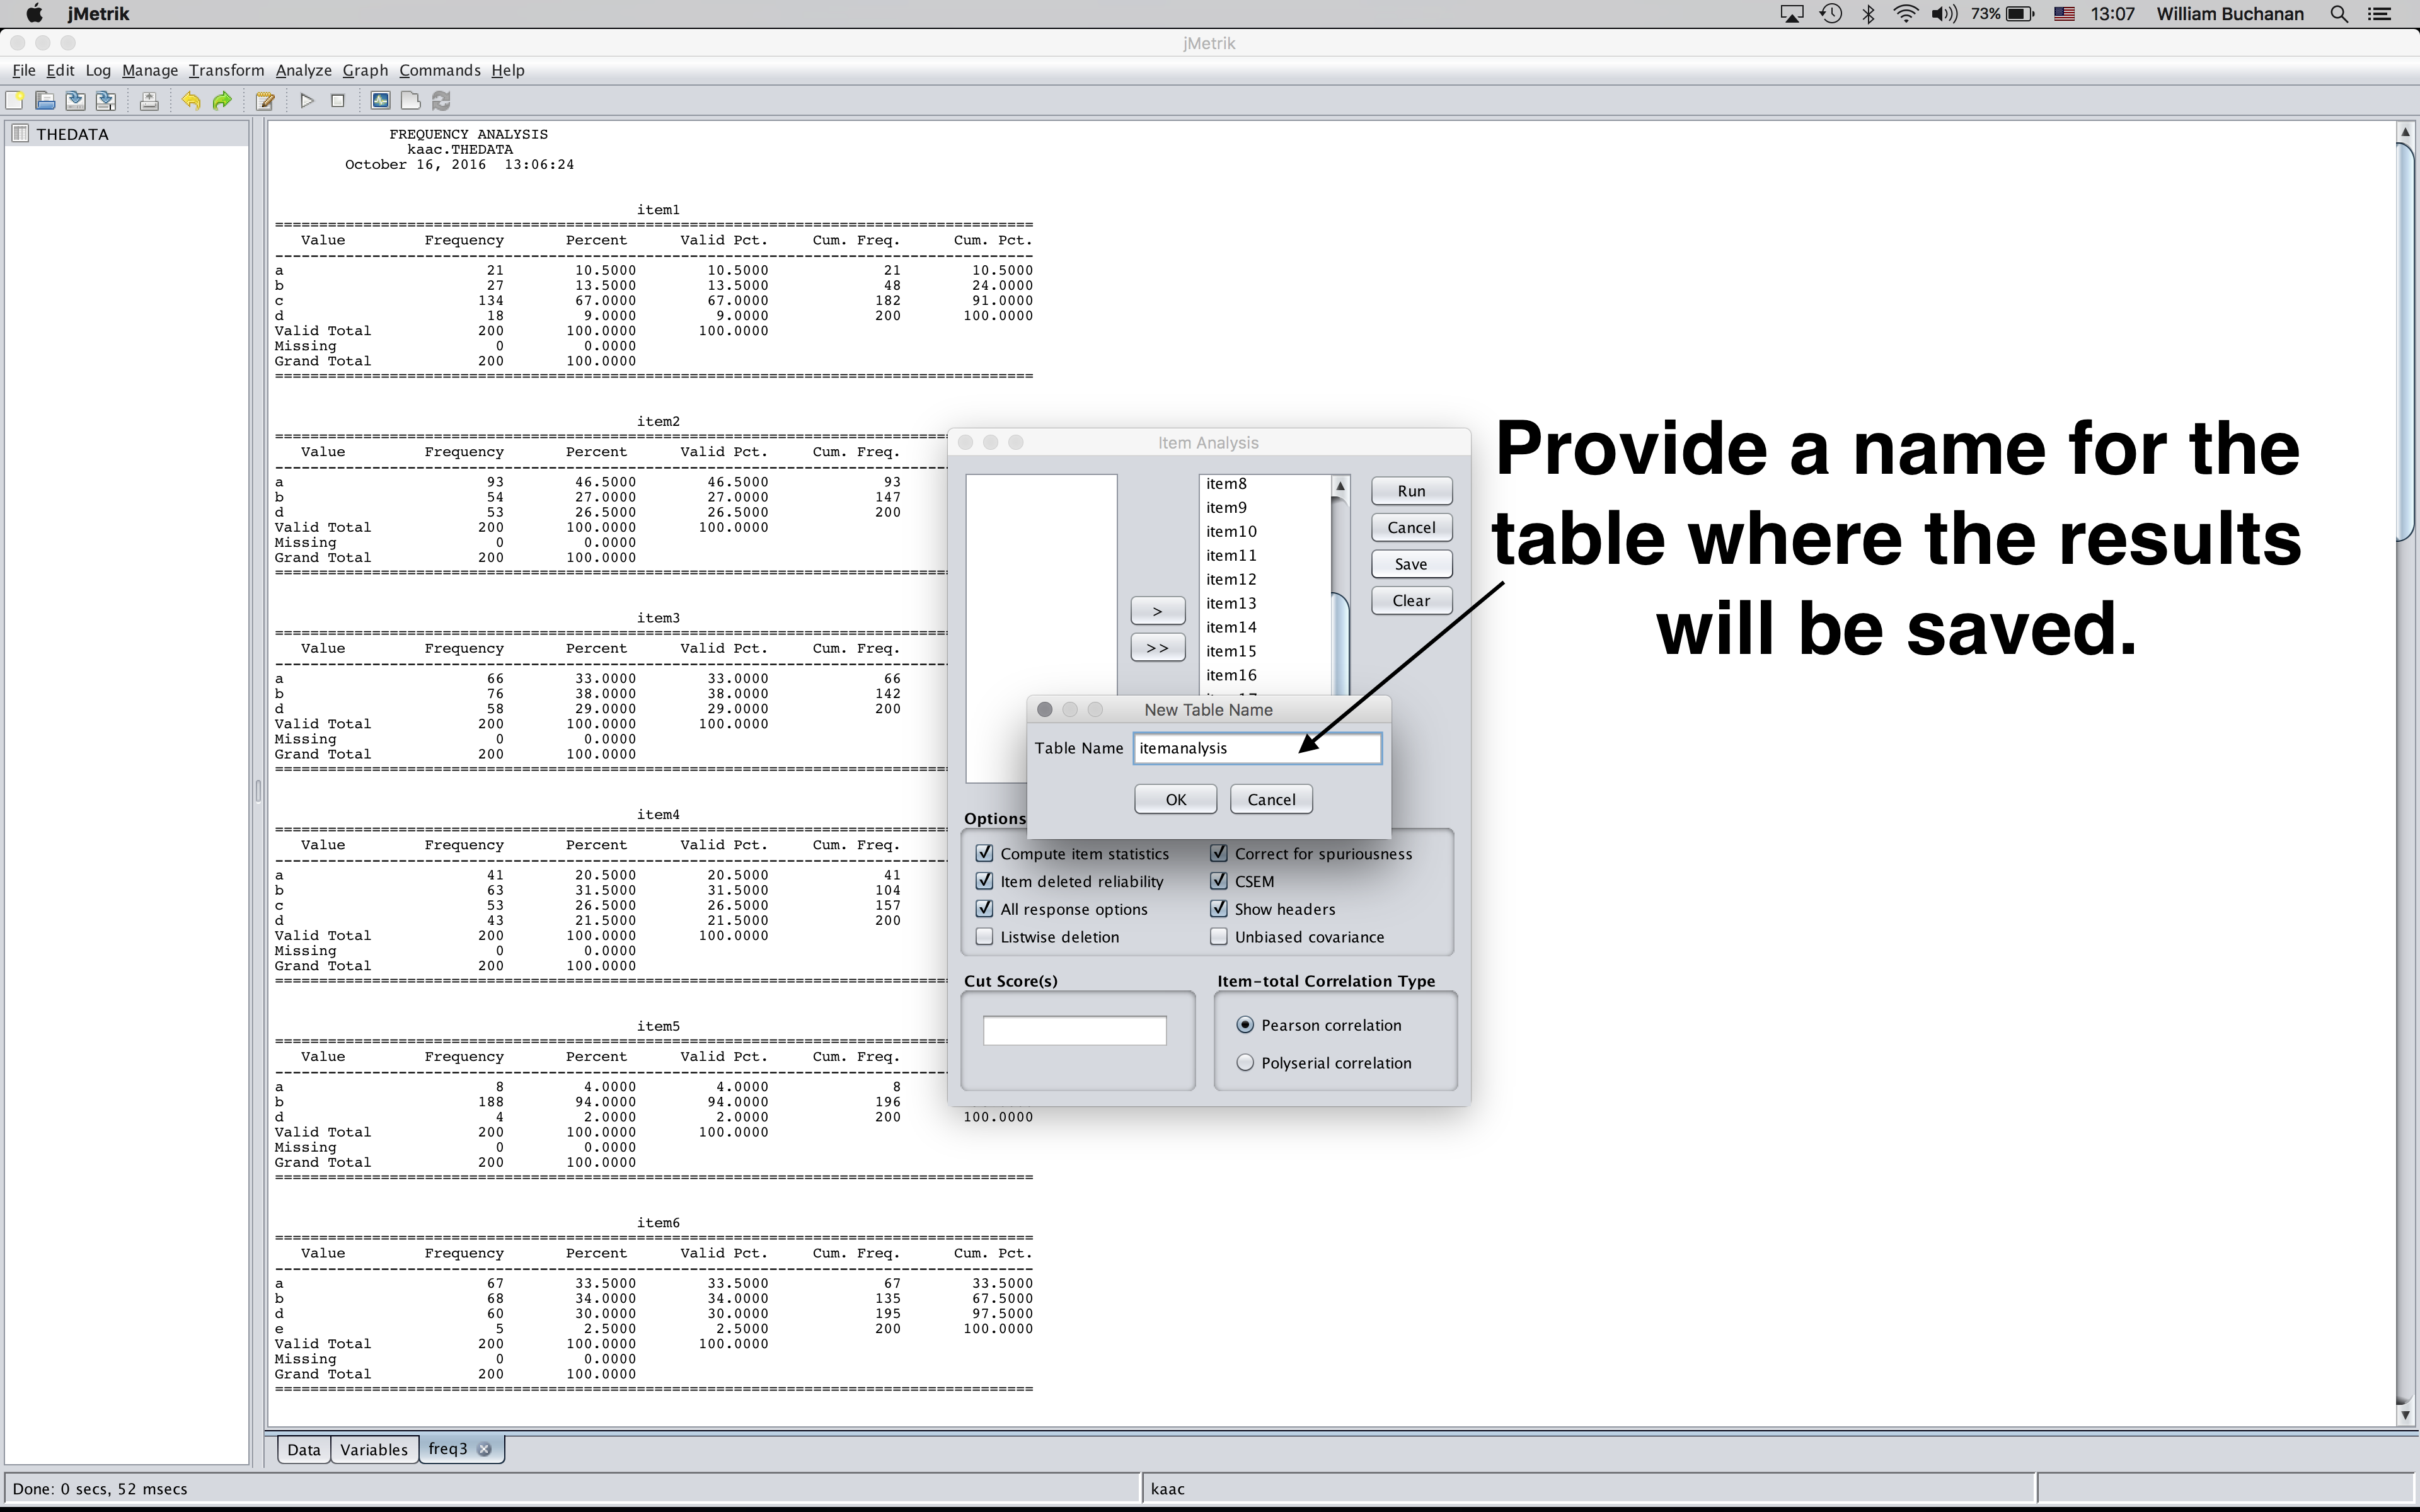Select Pearson correlation radio button

click(1245, 1025)
